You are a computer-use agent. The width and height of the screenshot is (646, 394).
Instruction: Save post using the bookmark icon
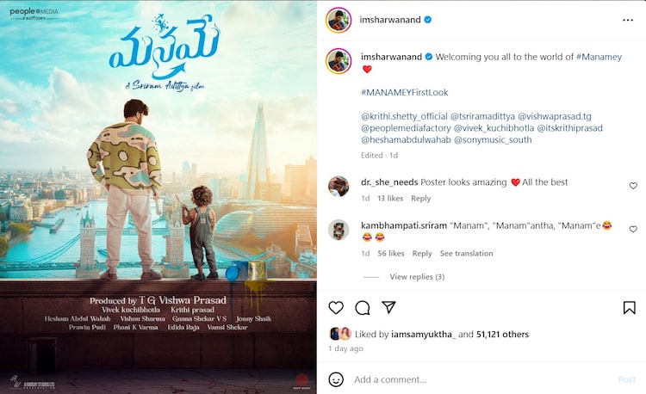(629, 308)
